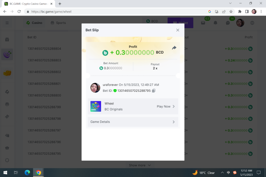The height and width of the screenshot is (177, 266).
Task: Open the VIP crown icon in the sidebar
Action: click(7, 148)
